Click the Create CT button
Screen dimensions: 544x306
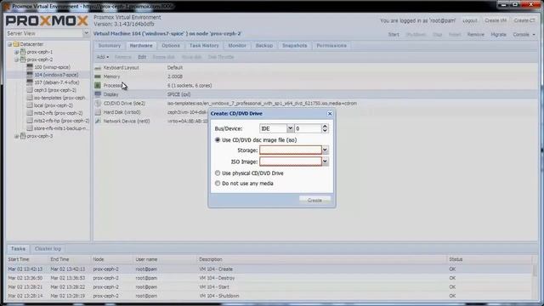point(524,20)
